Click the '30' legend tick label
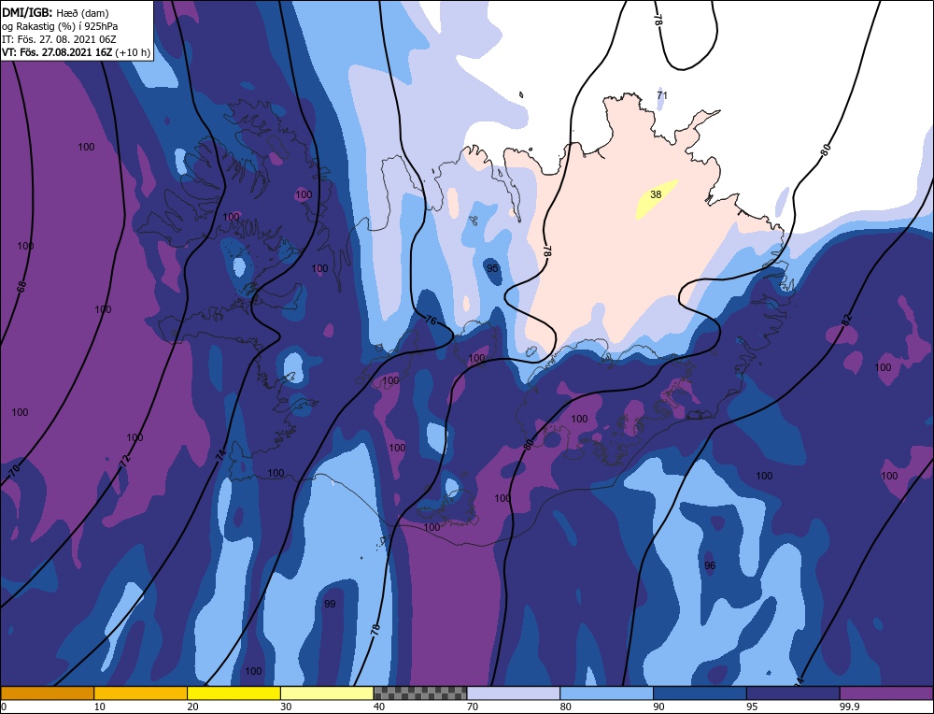 click(286, 707)
